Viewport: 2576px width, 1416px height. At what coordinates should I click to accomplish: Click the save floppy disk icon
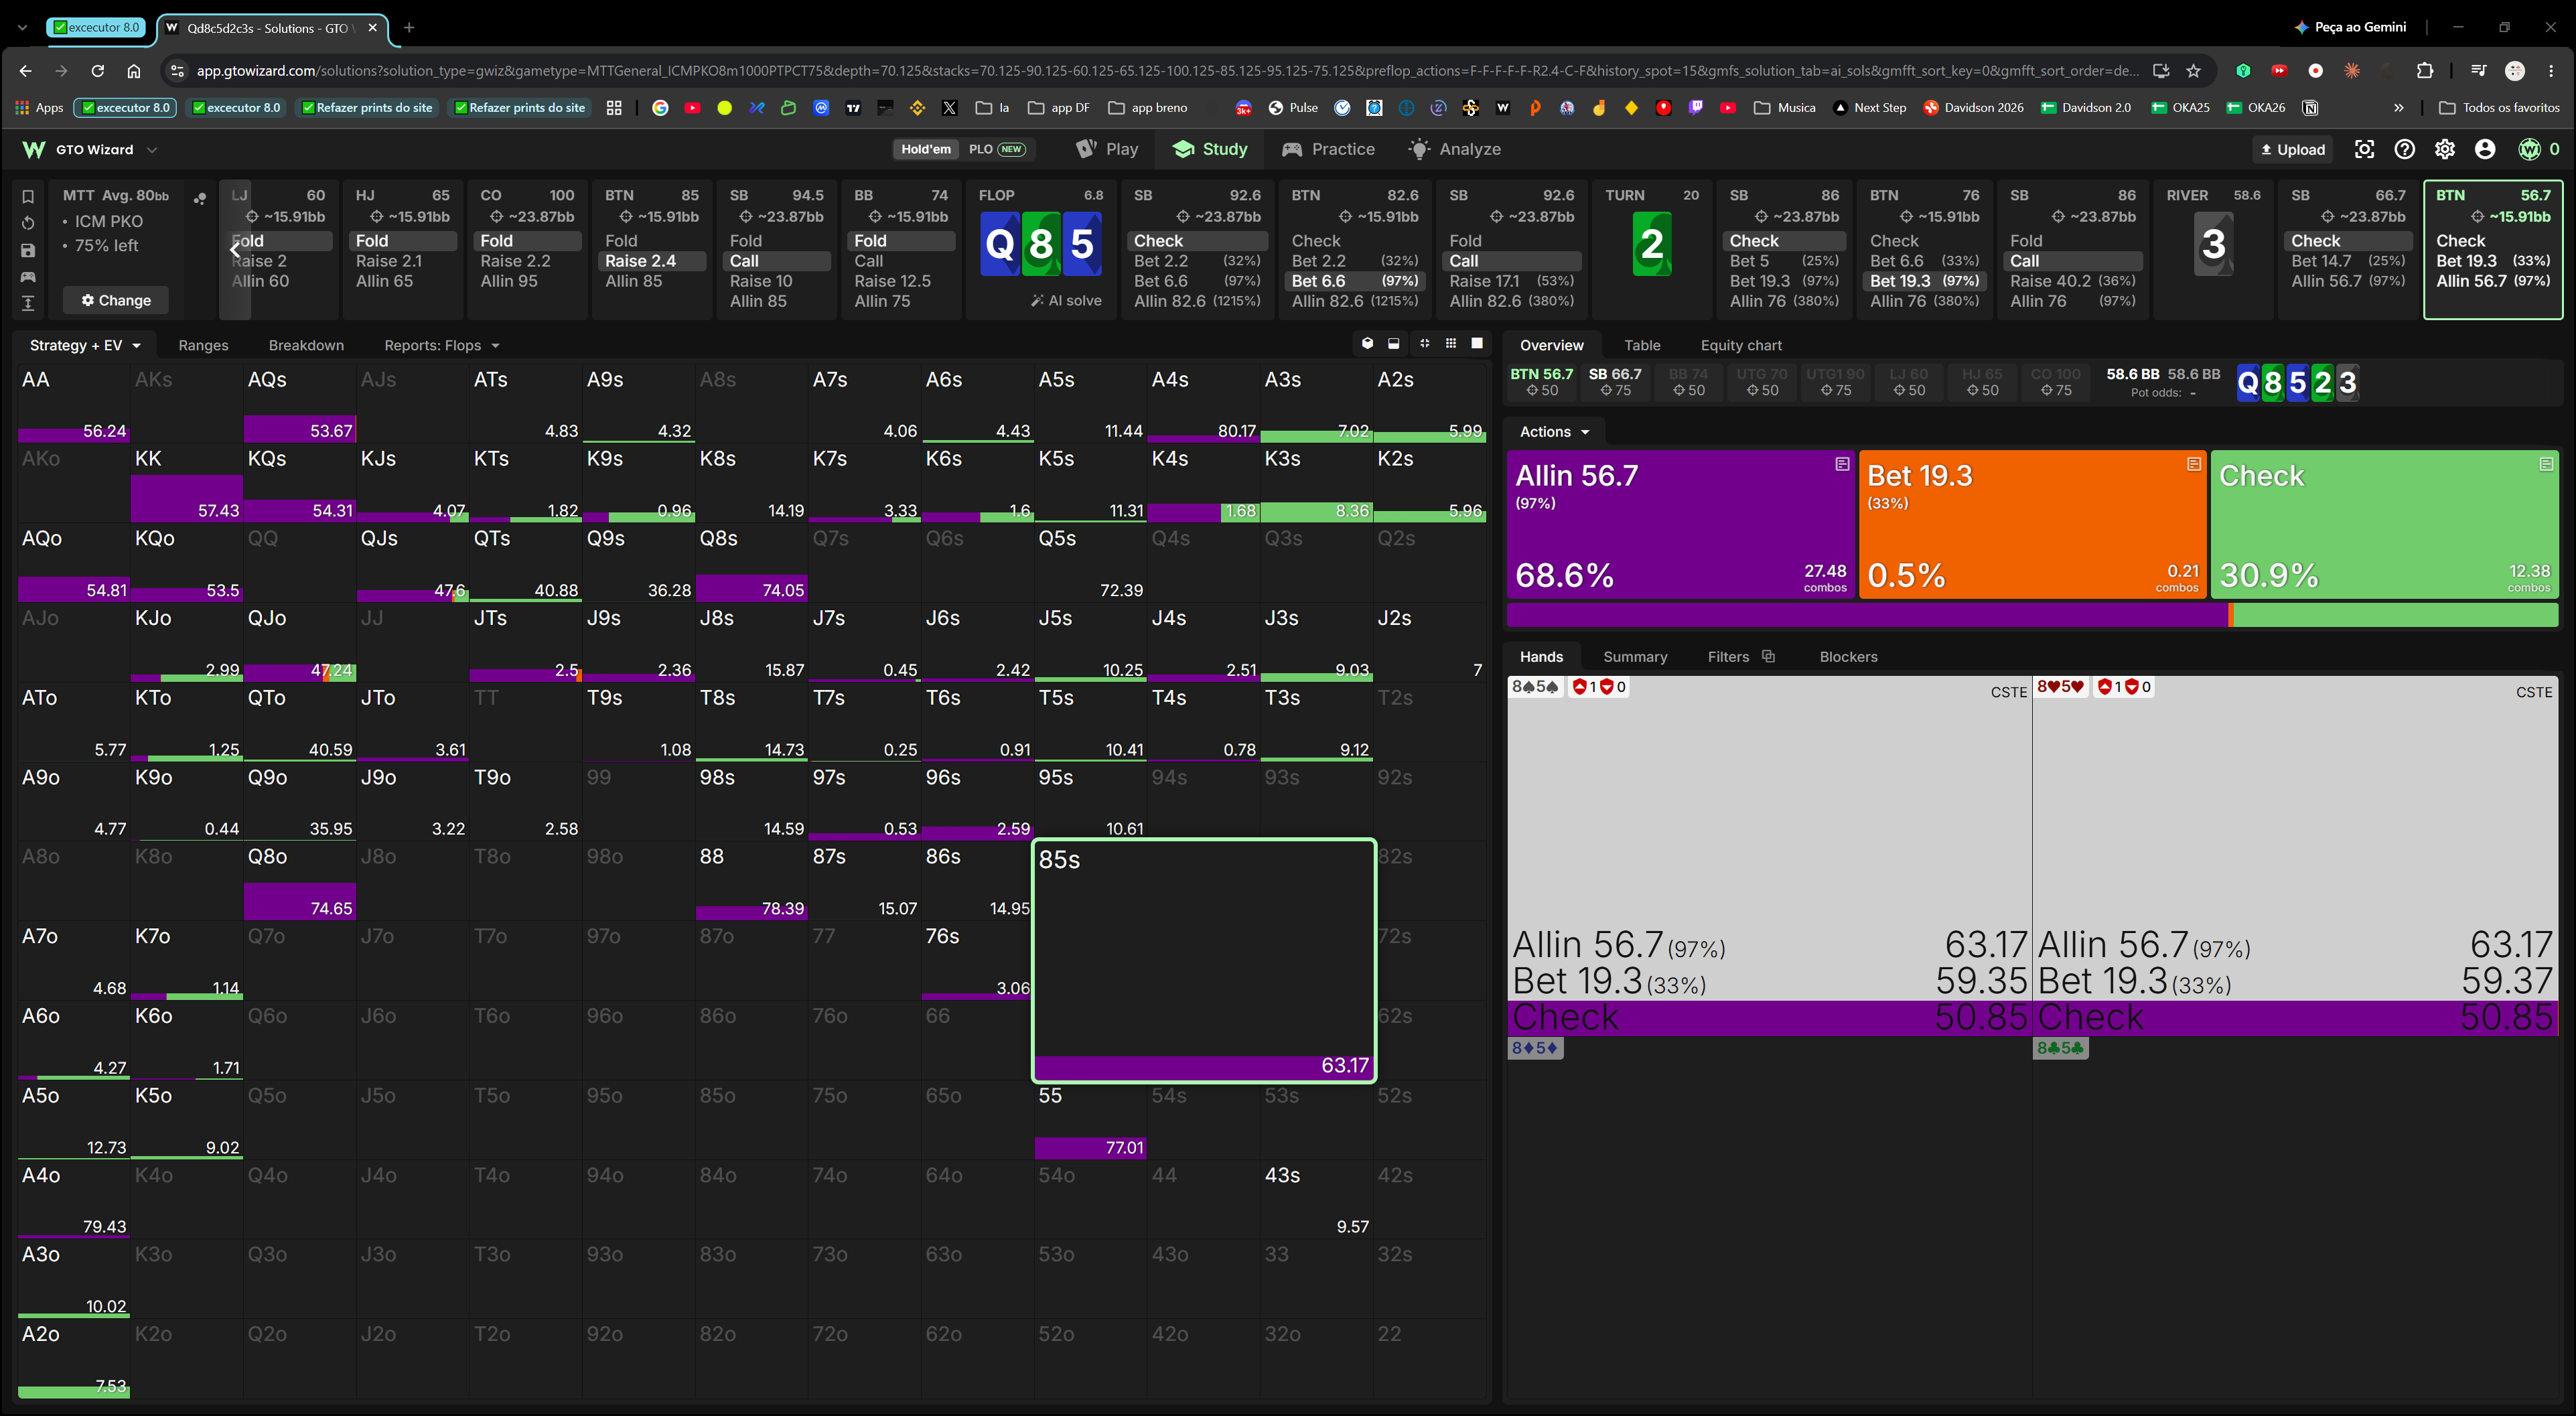click(28, 250)
